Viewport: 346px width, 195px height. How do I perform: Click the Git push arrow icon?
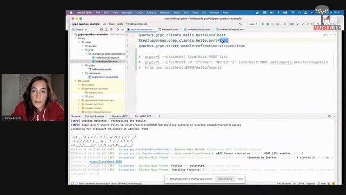(x=308, y=24)
